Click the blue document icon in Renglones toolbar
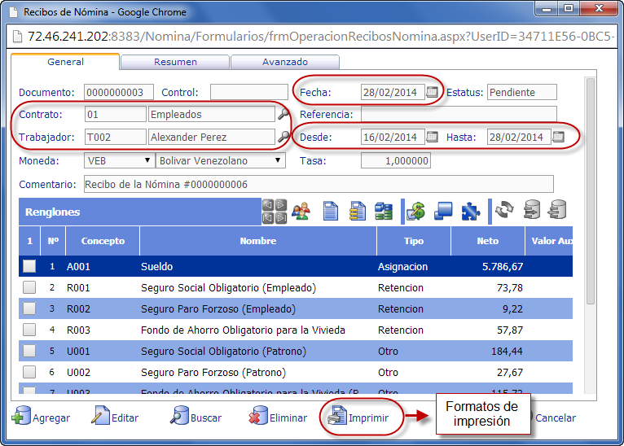This screenshot has width=624, height=446. click(330, 211)
